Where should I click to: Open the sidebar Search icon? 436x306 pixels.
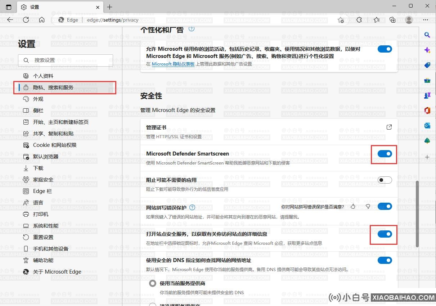point(427,35)
